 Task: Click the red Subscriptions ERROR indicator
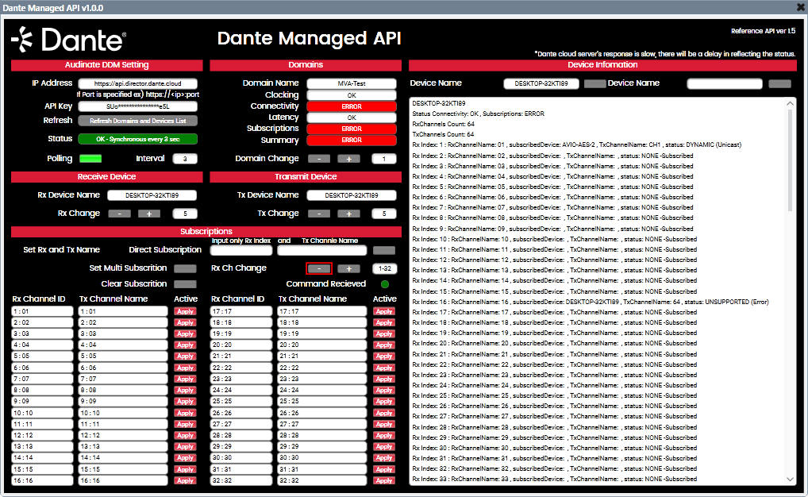352,129
